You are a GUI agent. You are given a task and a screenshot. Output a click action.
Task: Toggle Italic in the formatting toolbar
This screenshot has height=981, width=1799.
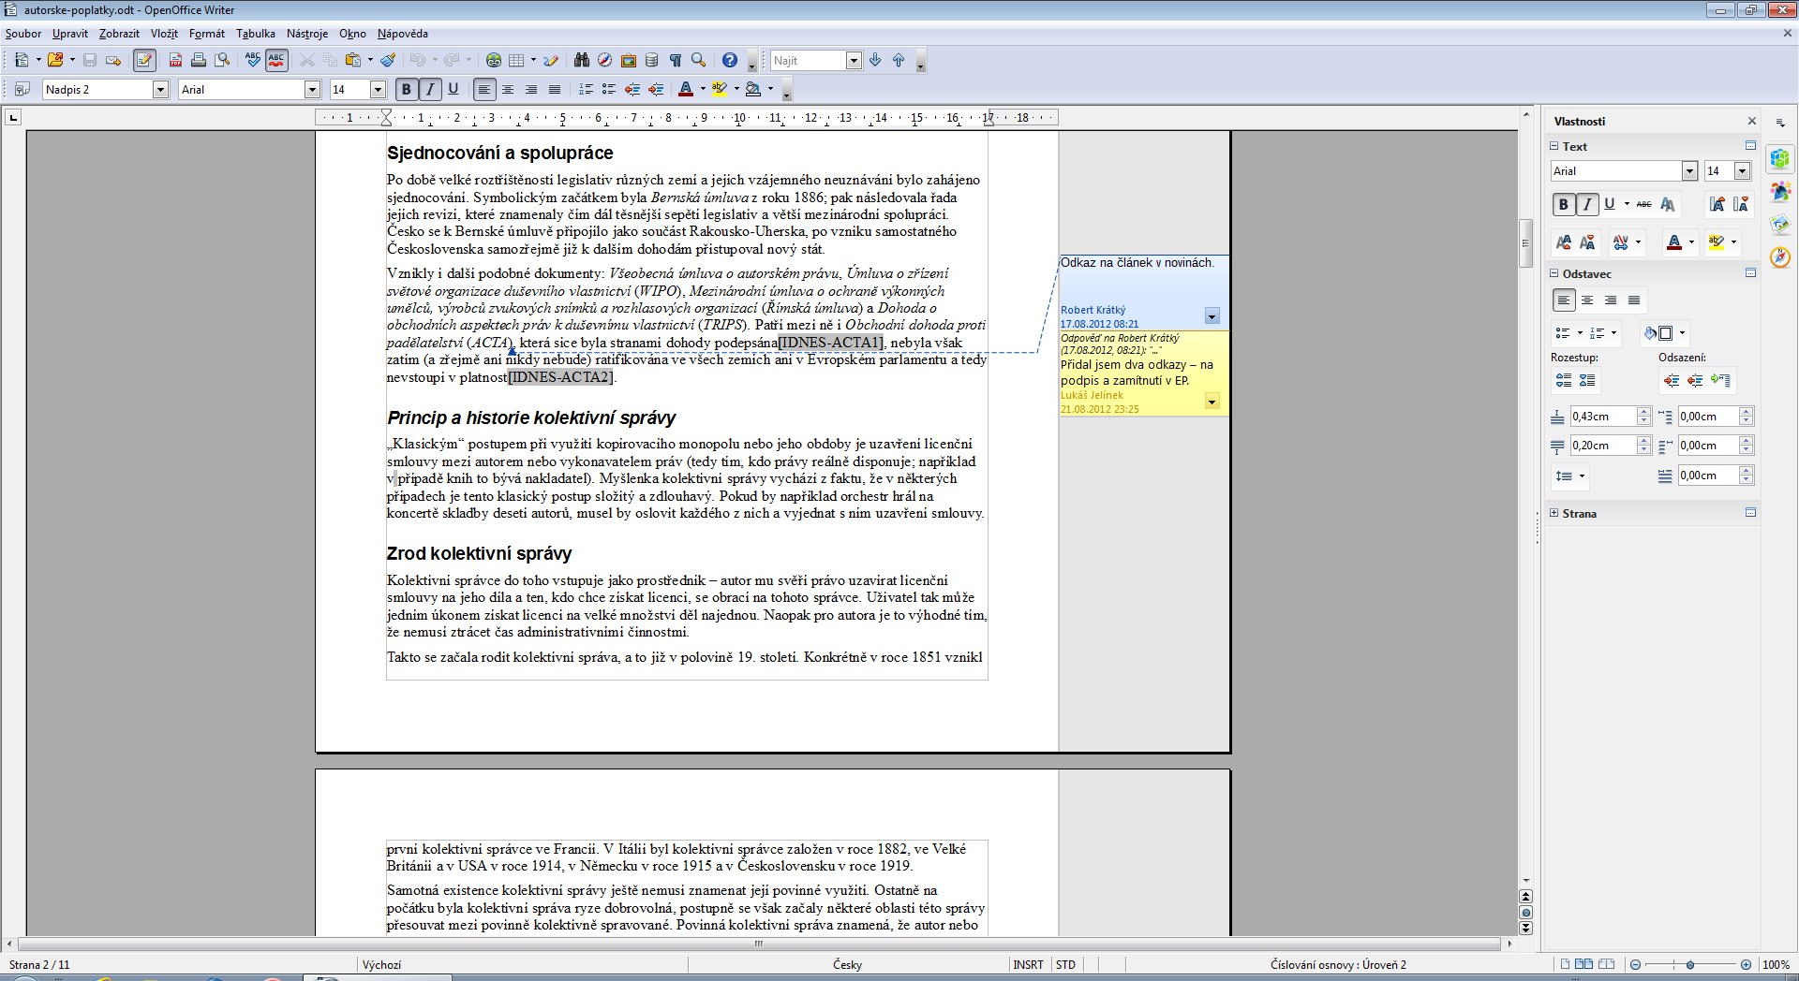click(x=430, y=90)
